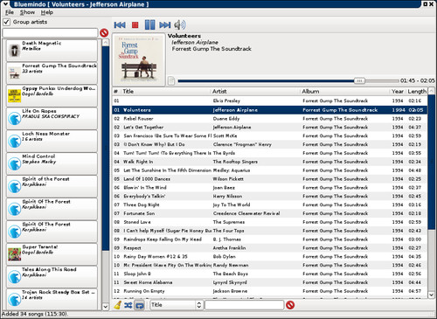Viewport: 437px width, 319px height.
Task: Select the Volunteers playing row
Action: pos(270,110)
